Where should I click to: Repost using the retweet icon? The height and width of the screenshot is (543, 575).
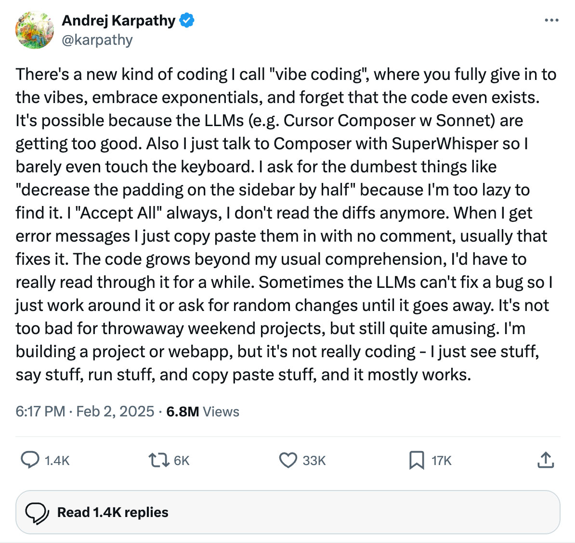coord(159,460)
